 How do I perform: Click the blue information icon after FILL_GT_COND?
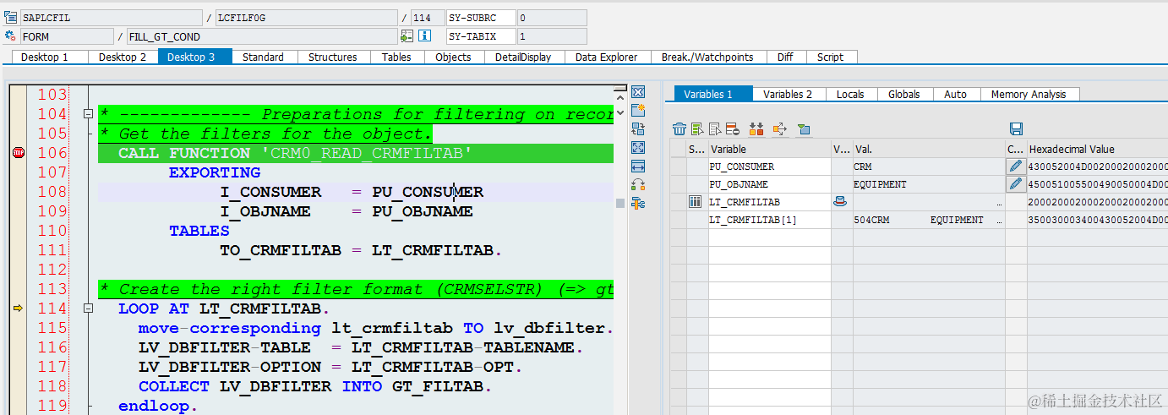coord(425,36)
